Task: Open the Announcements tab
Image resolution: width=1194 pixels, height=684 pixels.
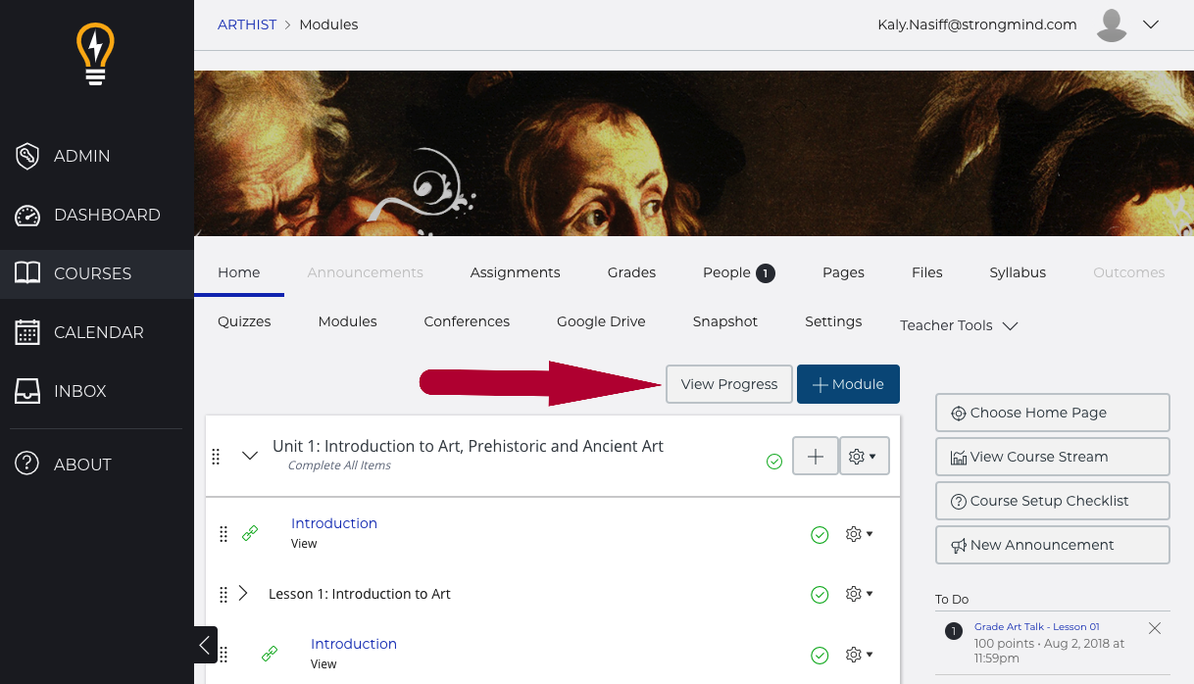Action: [x=366, y=272]
